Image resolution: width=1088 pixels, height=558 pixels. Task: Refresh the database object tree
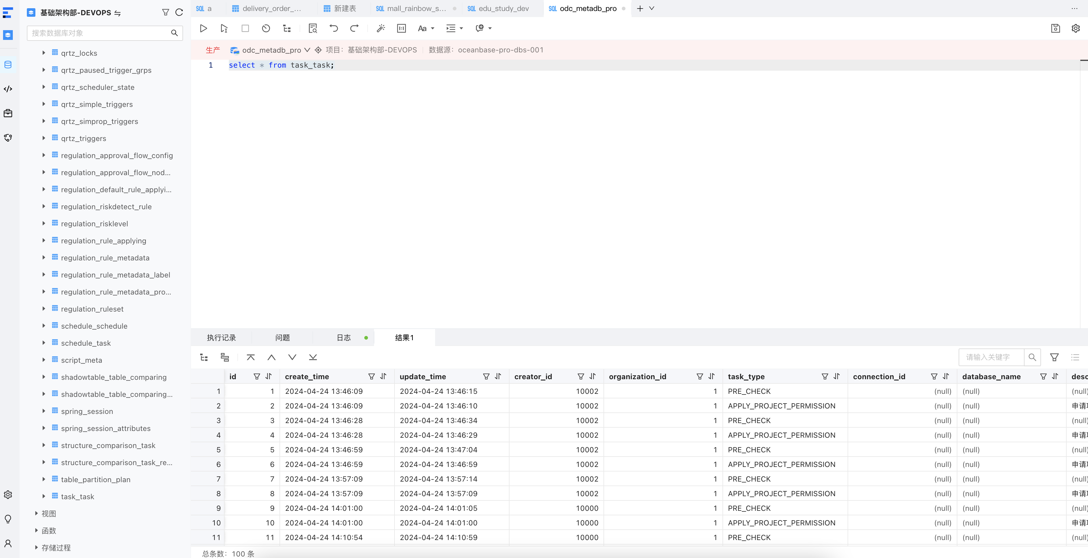179,12
